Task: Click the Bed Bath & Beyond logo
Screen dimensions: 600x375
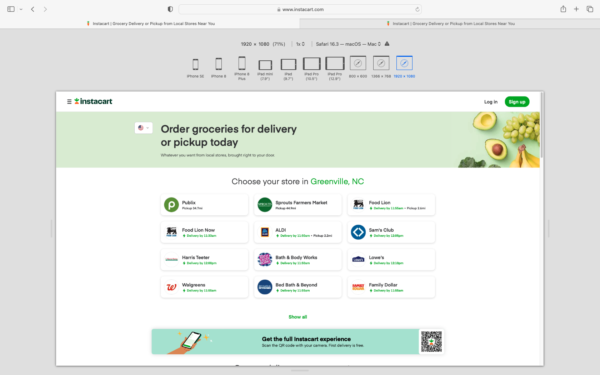Action: pos(265,287)
